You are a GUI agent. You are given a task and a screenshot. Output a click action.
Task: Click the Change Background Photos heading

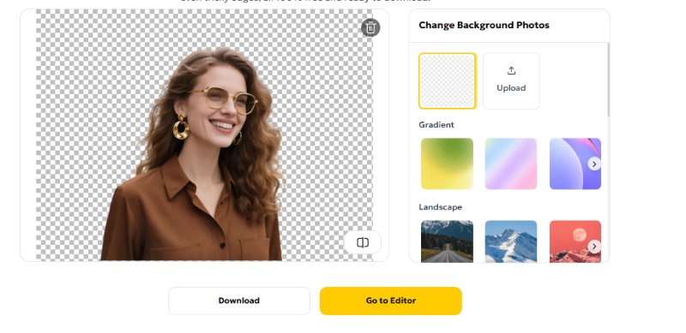(x=484, y=25)
